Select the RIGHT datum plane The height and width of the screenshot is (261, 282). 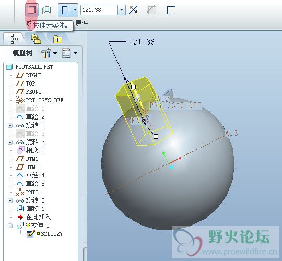pos(33,75)
